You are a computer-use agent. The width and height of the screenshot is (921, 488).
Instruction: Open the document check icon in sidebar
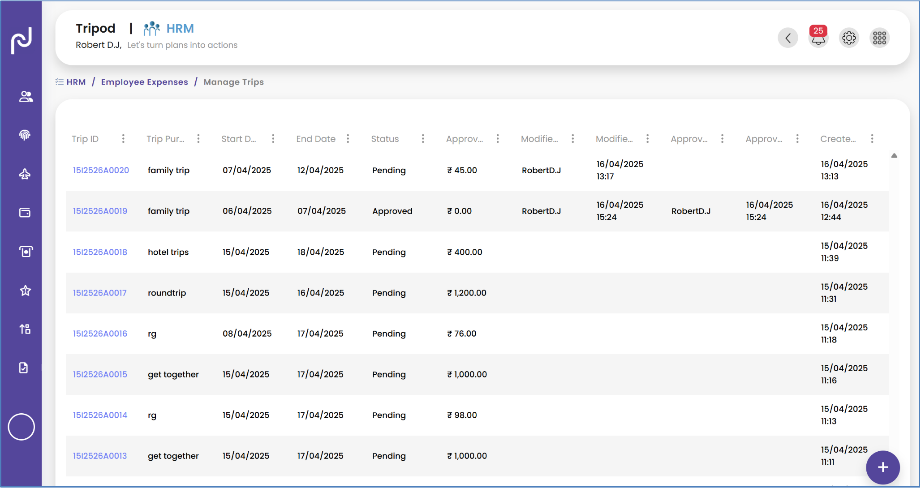click(x=23, y=368)
